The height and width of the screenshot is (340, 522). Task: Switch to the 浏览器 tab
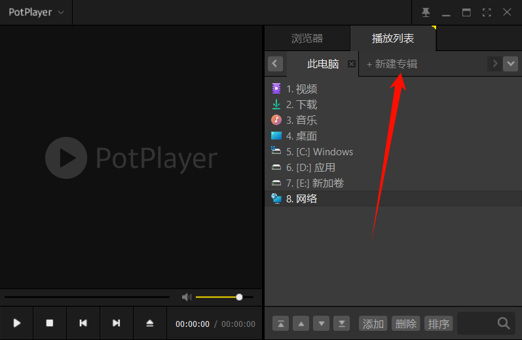tap(307, 38)
